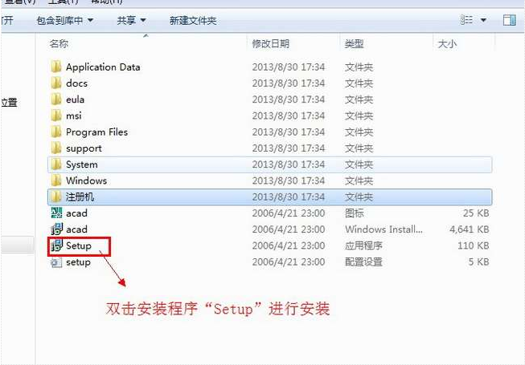Open the 共享 dropdown menu
The width and height of the screenshot is (525, 365).
point(131,20)
